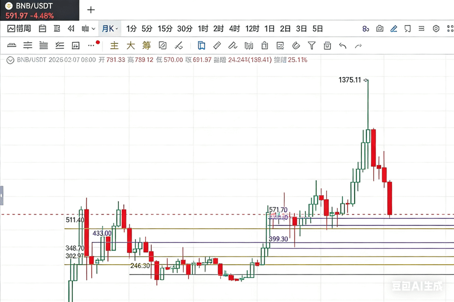Click the 筹 chip distribution button
The width and height of the screenshot is (454, 302).
[x=146, y=45]
